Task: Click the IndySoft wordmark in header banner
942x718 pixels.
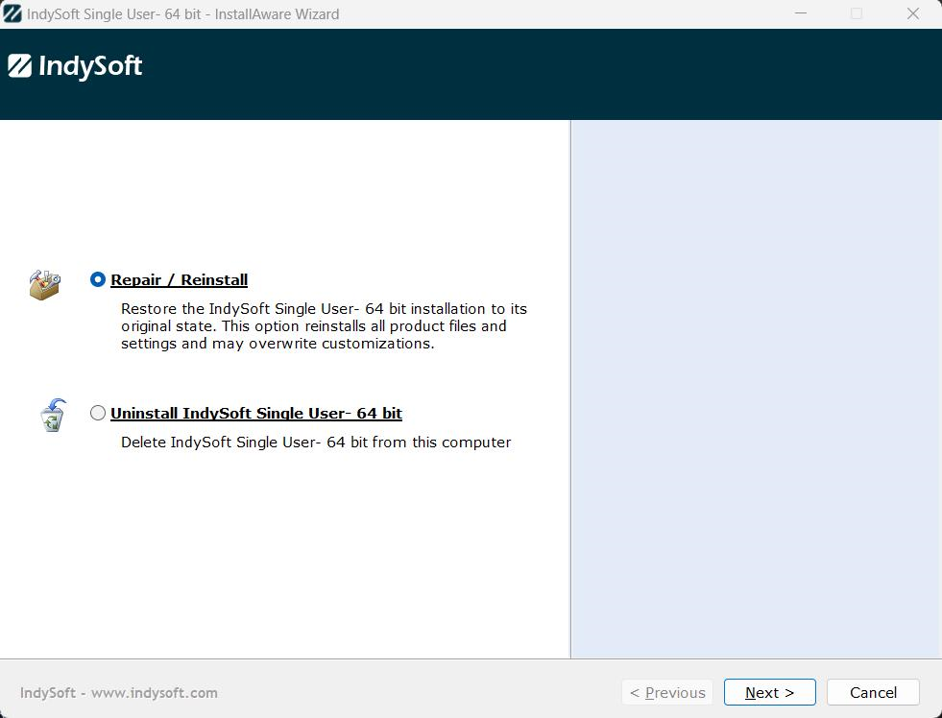Action: pos(90,66)
